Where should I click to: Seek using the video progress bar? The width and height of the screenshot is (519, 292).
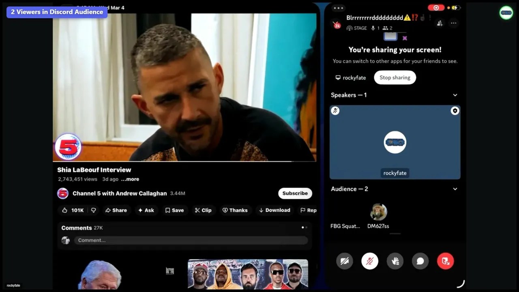point(184,161)
